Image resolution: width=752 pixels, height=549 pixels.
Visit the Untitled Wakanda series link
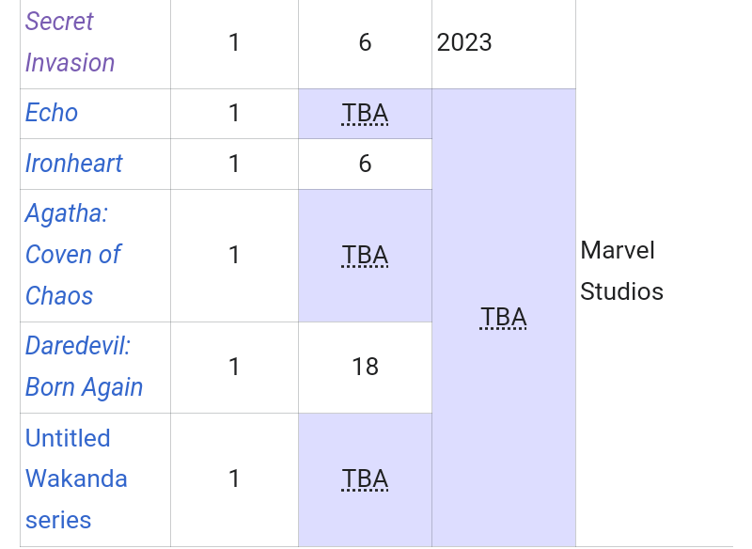coord(76,478)
